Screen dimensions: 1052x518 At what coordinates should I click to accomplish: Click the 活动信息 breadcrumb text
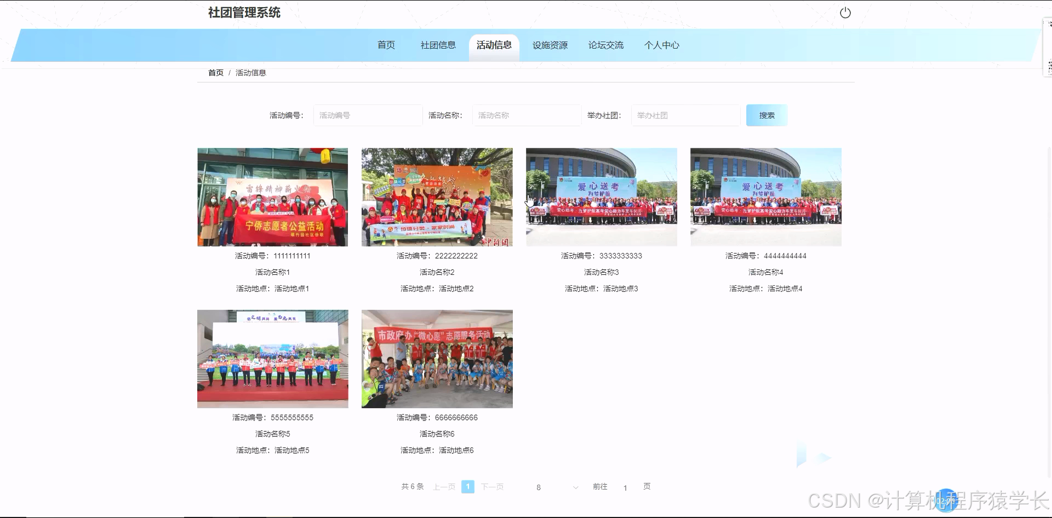pos(251,72)
